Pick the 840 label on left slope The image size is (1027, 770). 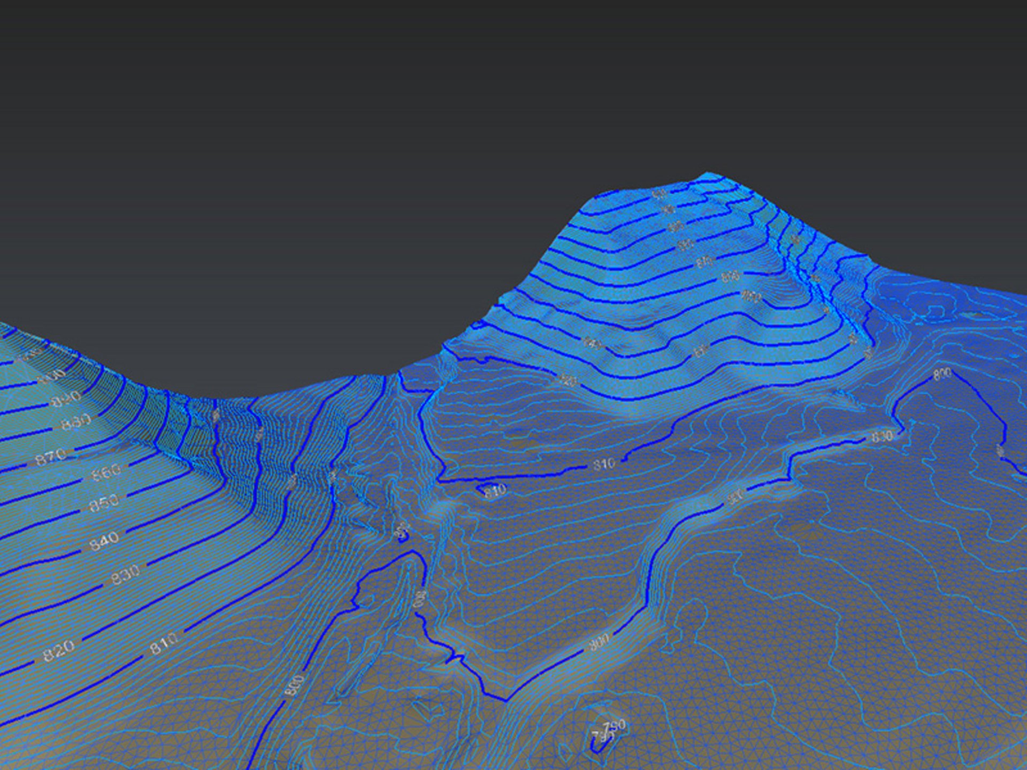pos(104,541)
